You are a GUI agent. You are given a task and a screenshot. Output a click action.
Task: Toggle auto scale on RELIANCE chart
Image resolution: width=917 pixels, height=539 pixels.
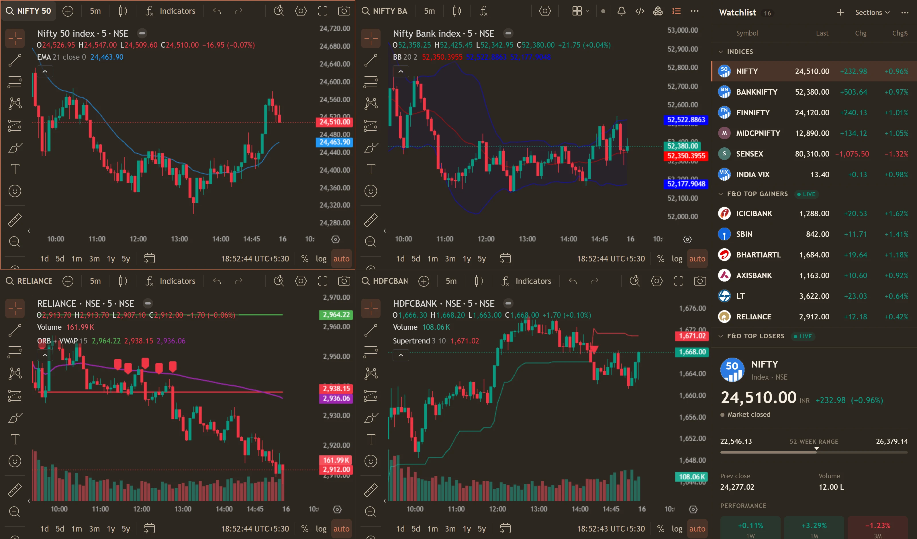[x=341, y=528]
